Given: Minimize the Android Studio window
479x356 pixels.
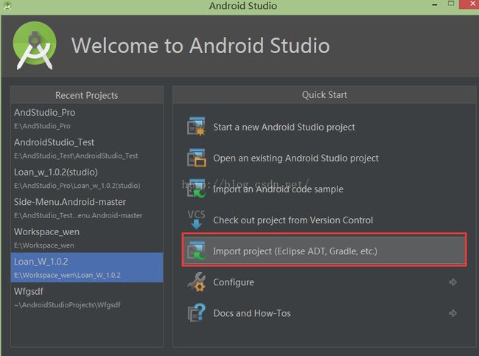Looking at the screenshot, I should point(435,4).
